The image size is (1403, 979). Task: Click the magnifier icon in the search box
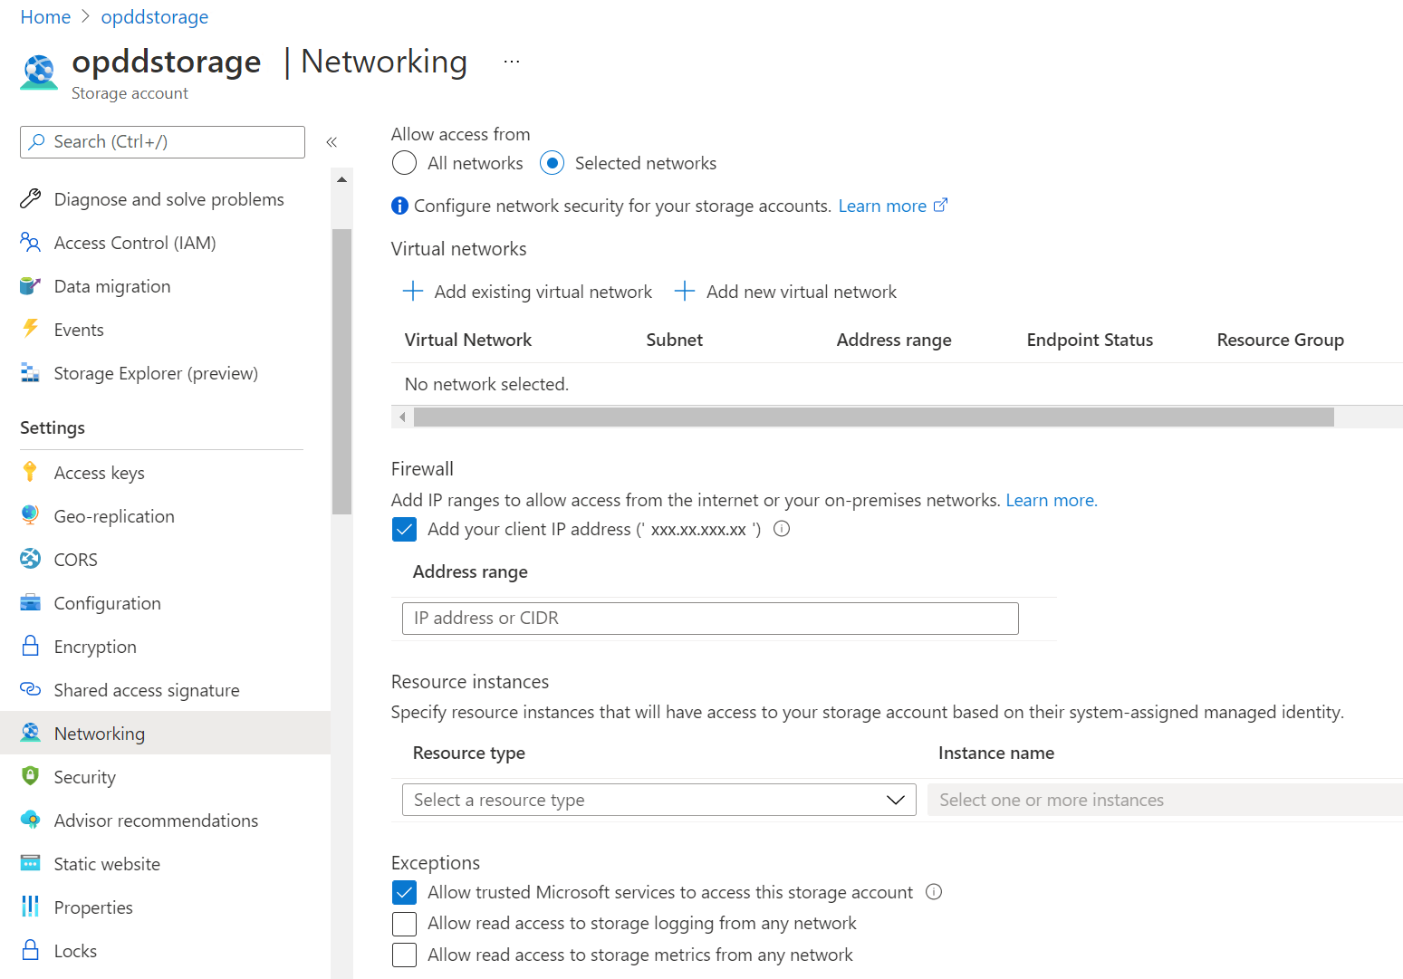[x=37, y=142]
